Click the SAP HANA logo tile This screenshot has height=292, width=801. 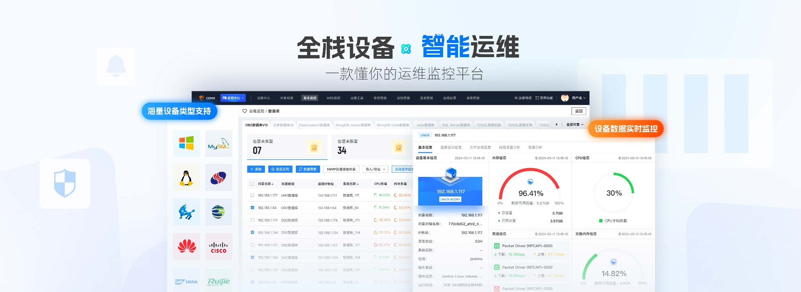186,280
